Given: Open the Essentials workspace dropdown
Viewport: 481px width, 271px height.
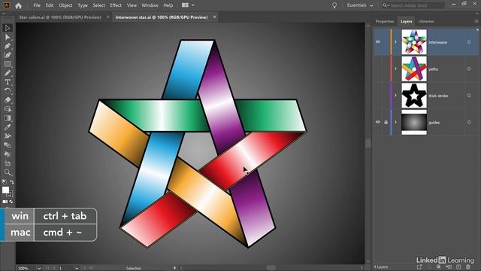Looking at the screenshot, I should (x=360, y=5).
